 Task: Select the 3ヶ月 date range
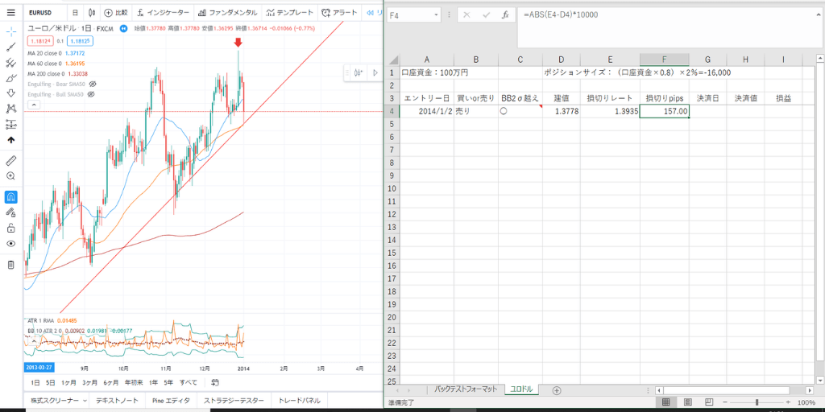(89, 382)
